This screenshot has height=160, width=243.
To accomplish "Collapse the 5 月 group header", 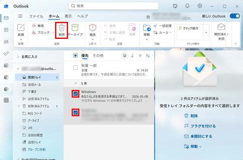I will (75, 83).
